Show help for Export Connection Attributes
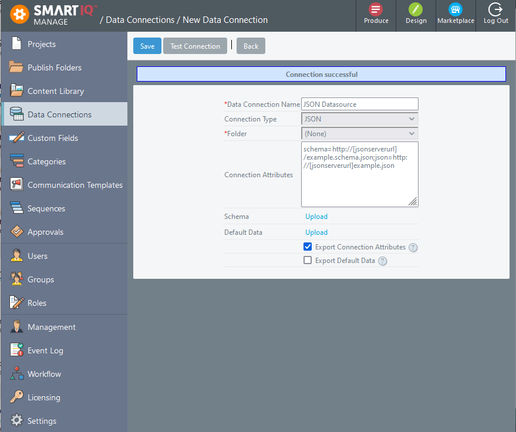Viewport: 516px width, 432px height. 413,248
